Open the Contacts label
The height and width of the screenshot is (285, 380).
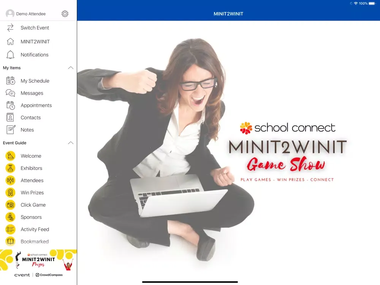coord(31,117)
